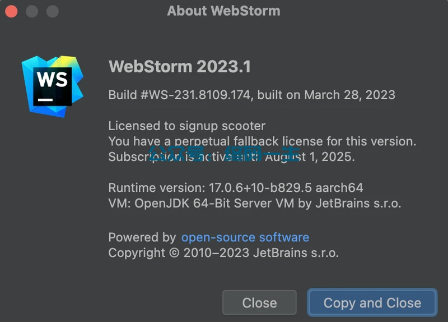Click the Powered by label
The height and width of the screenshot is (322, 448).
pos(142,237)
